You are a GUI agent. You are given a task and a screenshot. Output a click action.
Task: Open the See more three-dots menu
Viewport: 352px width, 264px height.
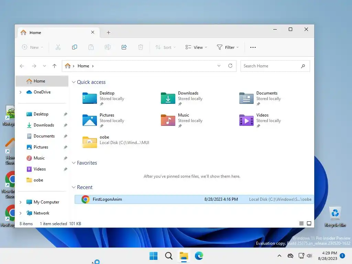(x=253, y=47)
